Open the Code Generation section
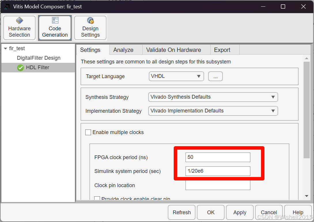 pos(55,28)
